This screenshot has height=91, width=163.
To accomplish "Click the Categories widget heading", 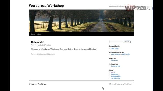I will coord(113,64).
